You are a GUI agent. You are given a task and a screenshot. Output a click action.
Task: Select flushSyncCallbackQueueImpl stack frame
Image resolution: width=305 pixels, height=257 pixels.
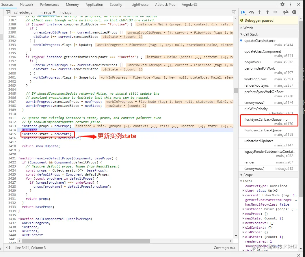click(x=268, y=122)
